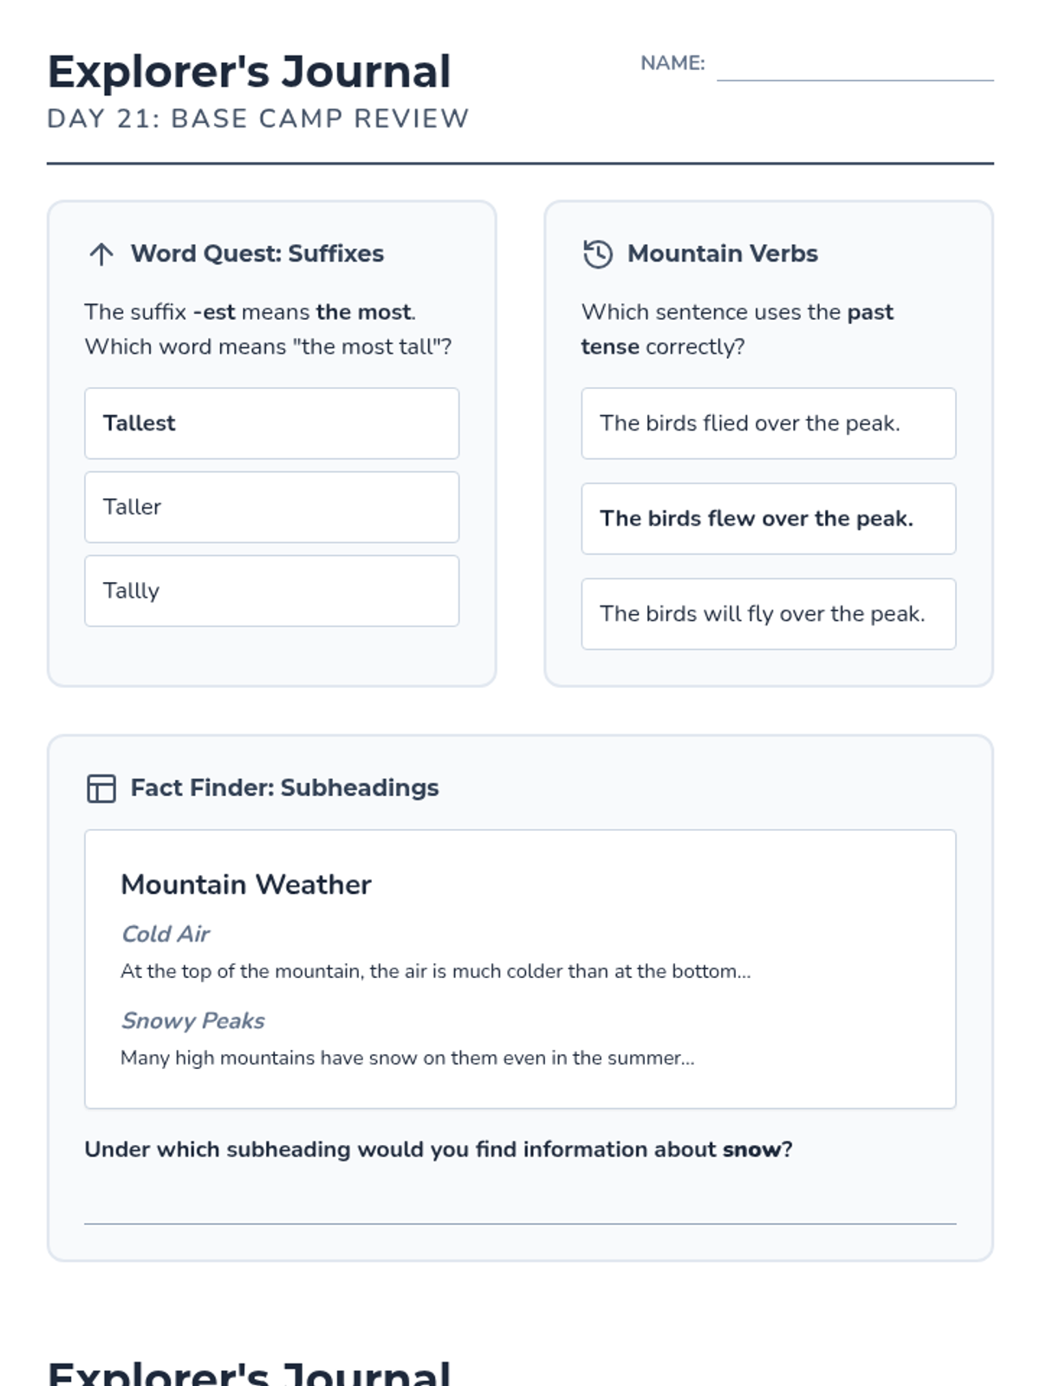Click the layout icon beside Fact Finder

tap(101, 788)
